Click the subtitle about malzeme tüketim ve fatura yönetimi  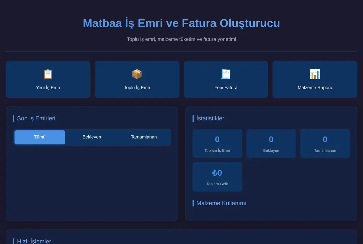point(181,39)
